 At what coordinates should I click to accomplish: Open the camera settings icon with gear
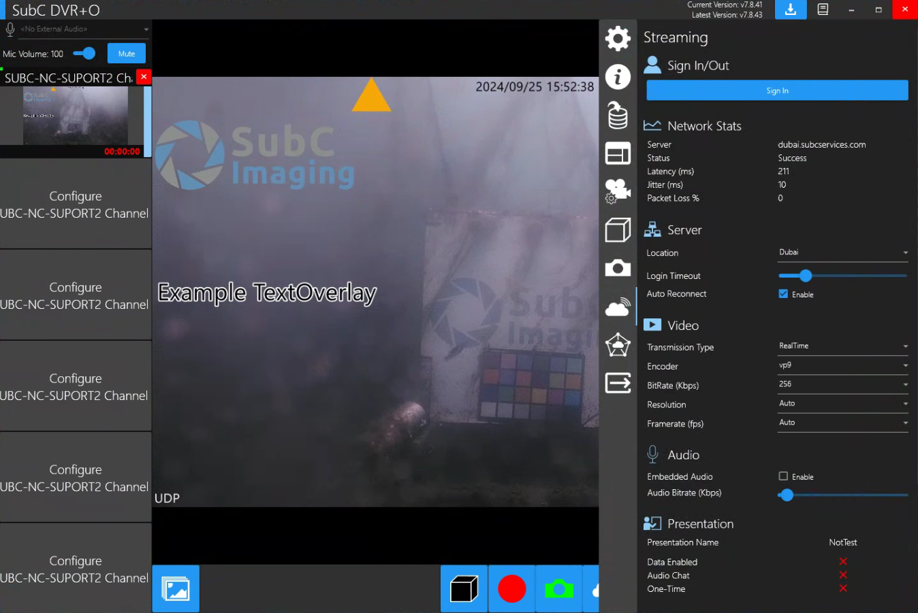click(617, 192)
